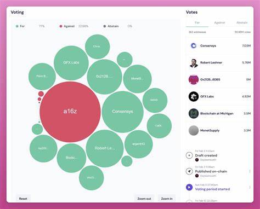260x209 pixels.
Task: Click the green For legend dot
Action: point(17,26)
